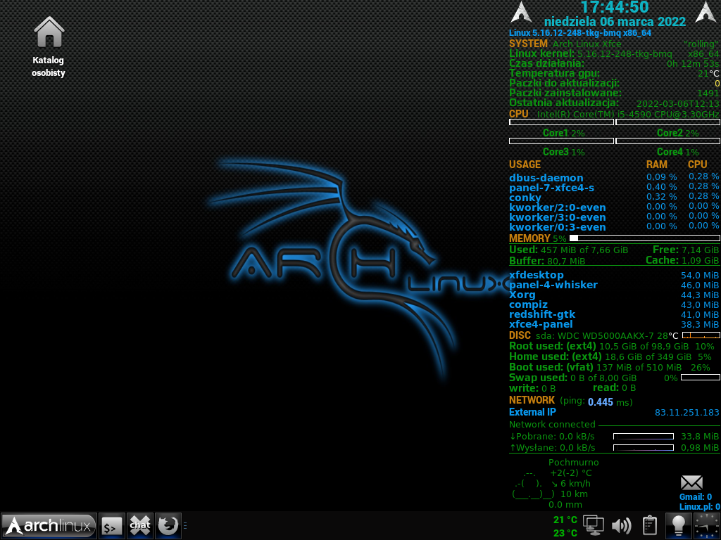Click the analog clock in the panel
The image size is (721, 540).
coord(707,526)
